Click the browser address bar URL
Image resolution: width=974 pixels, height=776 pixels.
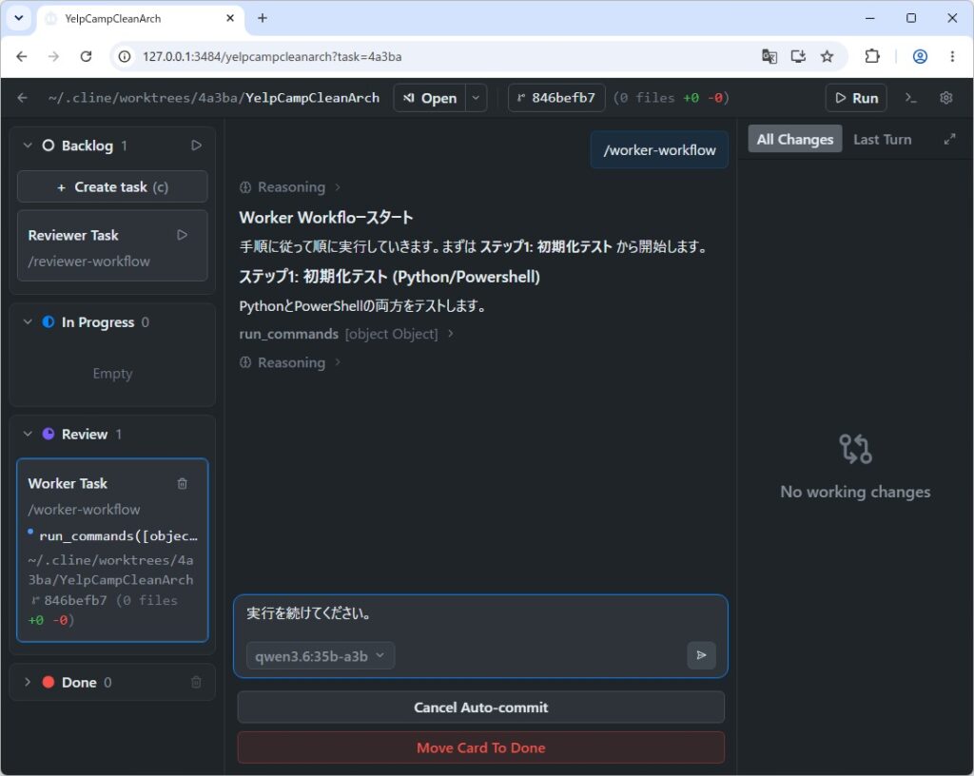[x=272, y=56]
